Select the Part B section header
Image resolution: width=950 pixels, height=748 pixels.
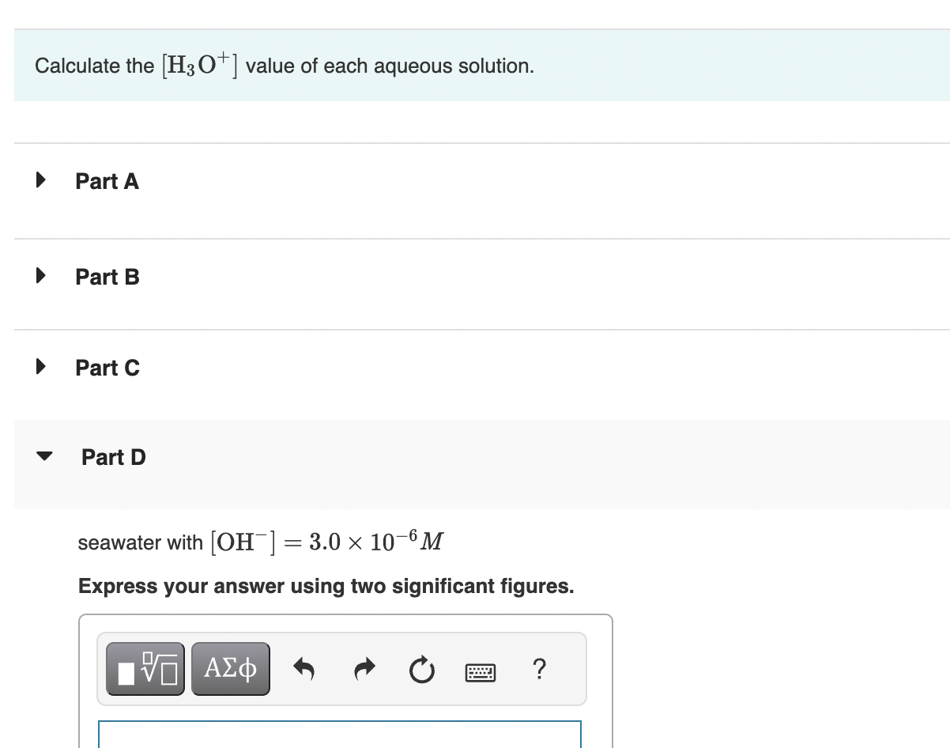coord(107,277)
